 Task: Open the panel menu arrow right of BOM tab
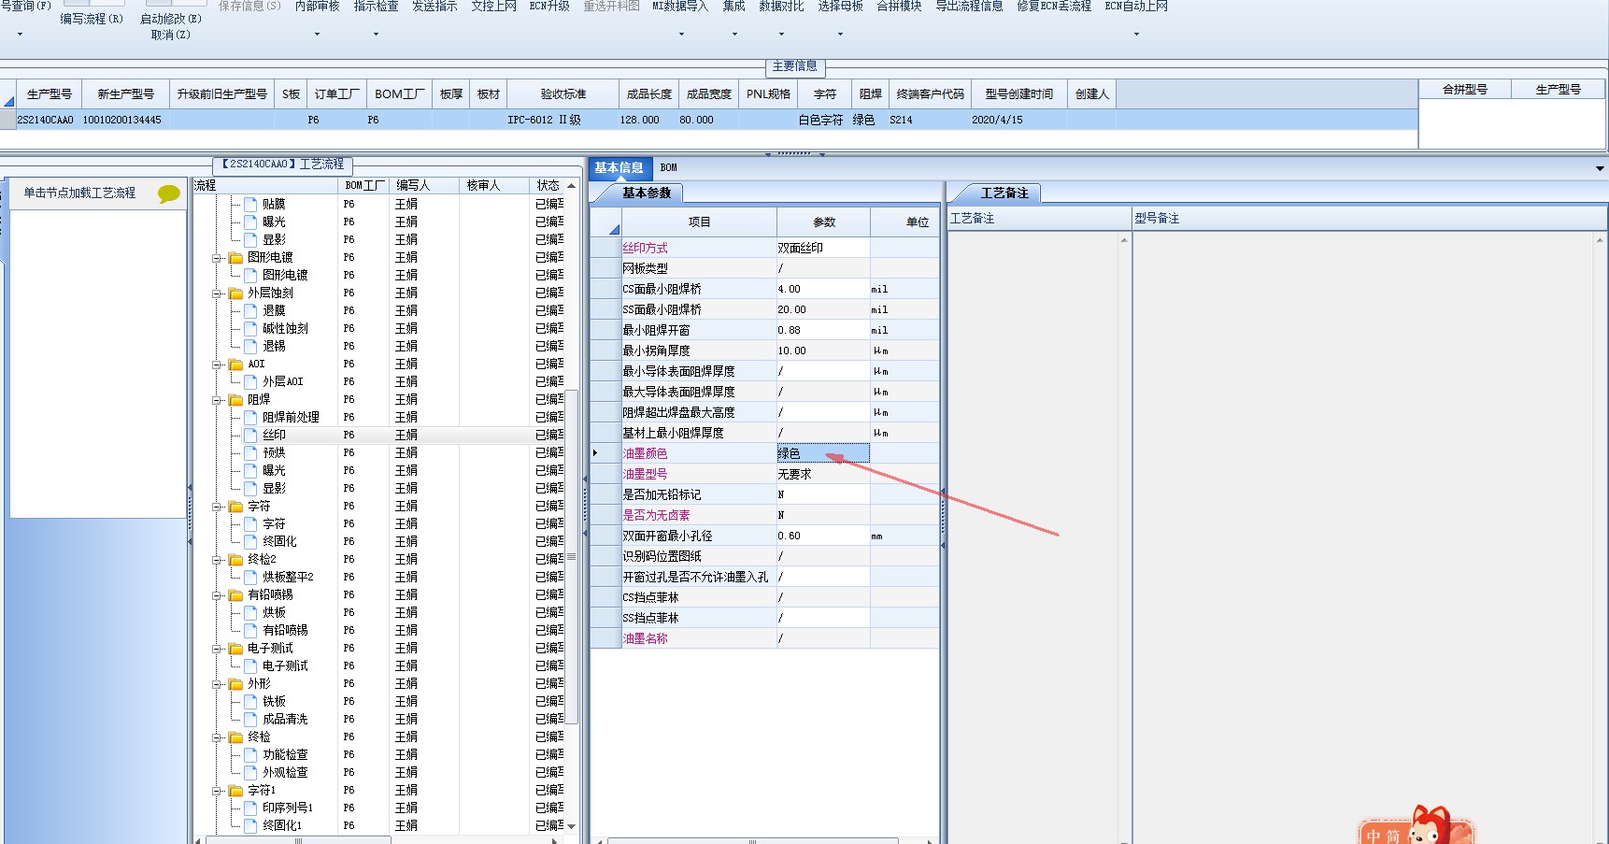(1600, 168)
